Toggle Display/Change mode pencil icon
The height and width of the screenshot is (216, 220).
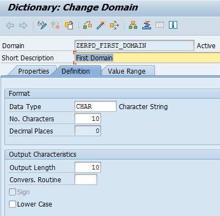tap(42, 25)
